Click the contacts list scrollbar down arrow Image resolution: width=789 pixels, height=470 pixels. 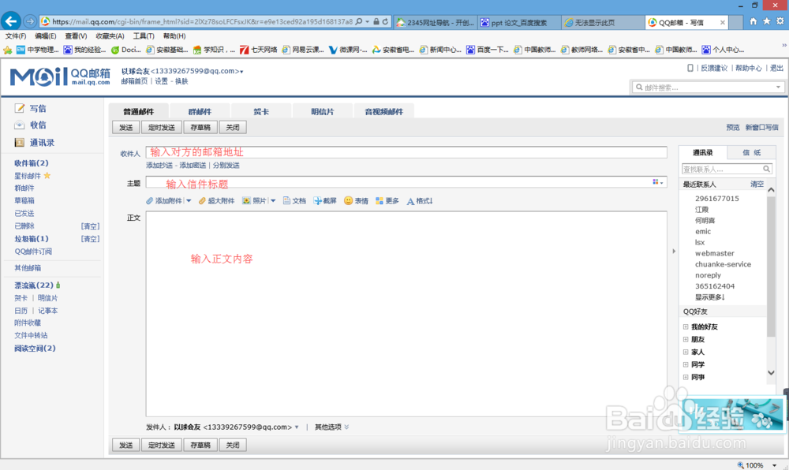tap(771, 372)
